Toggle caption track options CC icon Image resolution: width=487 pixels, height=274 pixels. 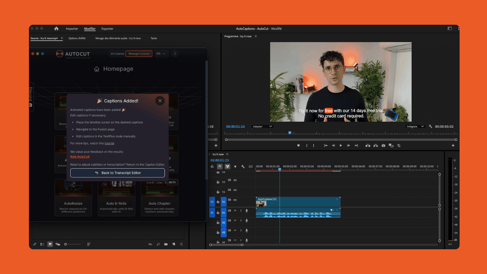tap(250, 166)
